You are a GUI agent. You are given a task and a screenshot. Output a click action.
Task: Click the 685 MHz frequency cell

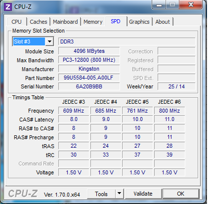[106, 111]
